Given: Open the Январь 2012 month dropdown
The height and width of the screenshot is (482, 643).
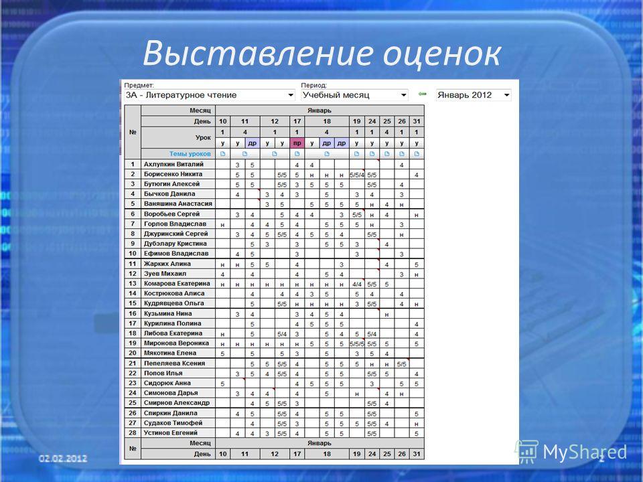Looking at the screenshot, I should [474, 95].
